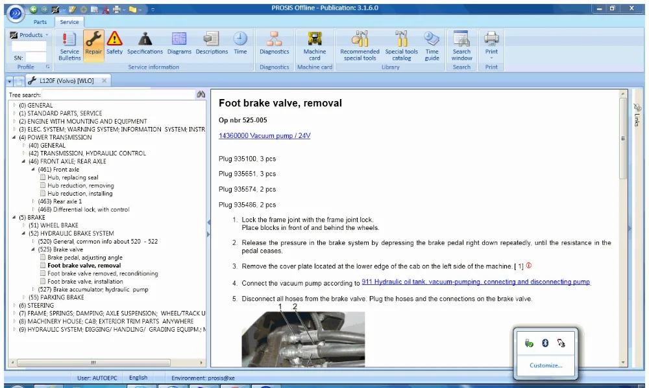Viewport: 649px width, 388px height.
Task: Switch to the Parts ribbon tab
Action: 40,22
